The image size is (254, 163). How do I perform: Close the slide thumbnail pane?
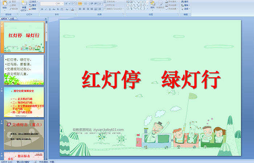(x=46, y=19)
